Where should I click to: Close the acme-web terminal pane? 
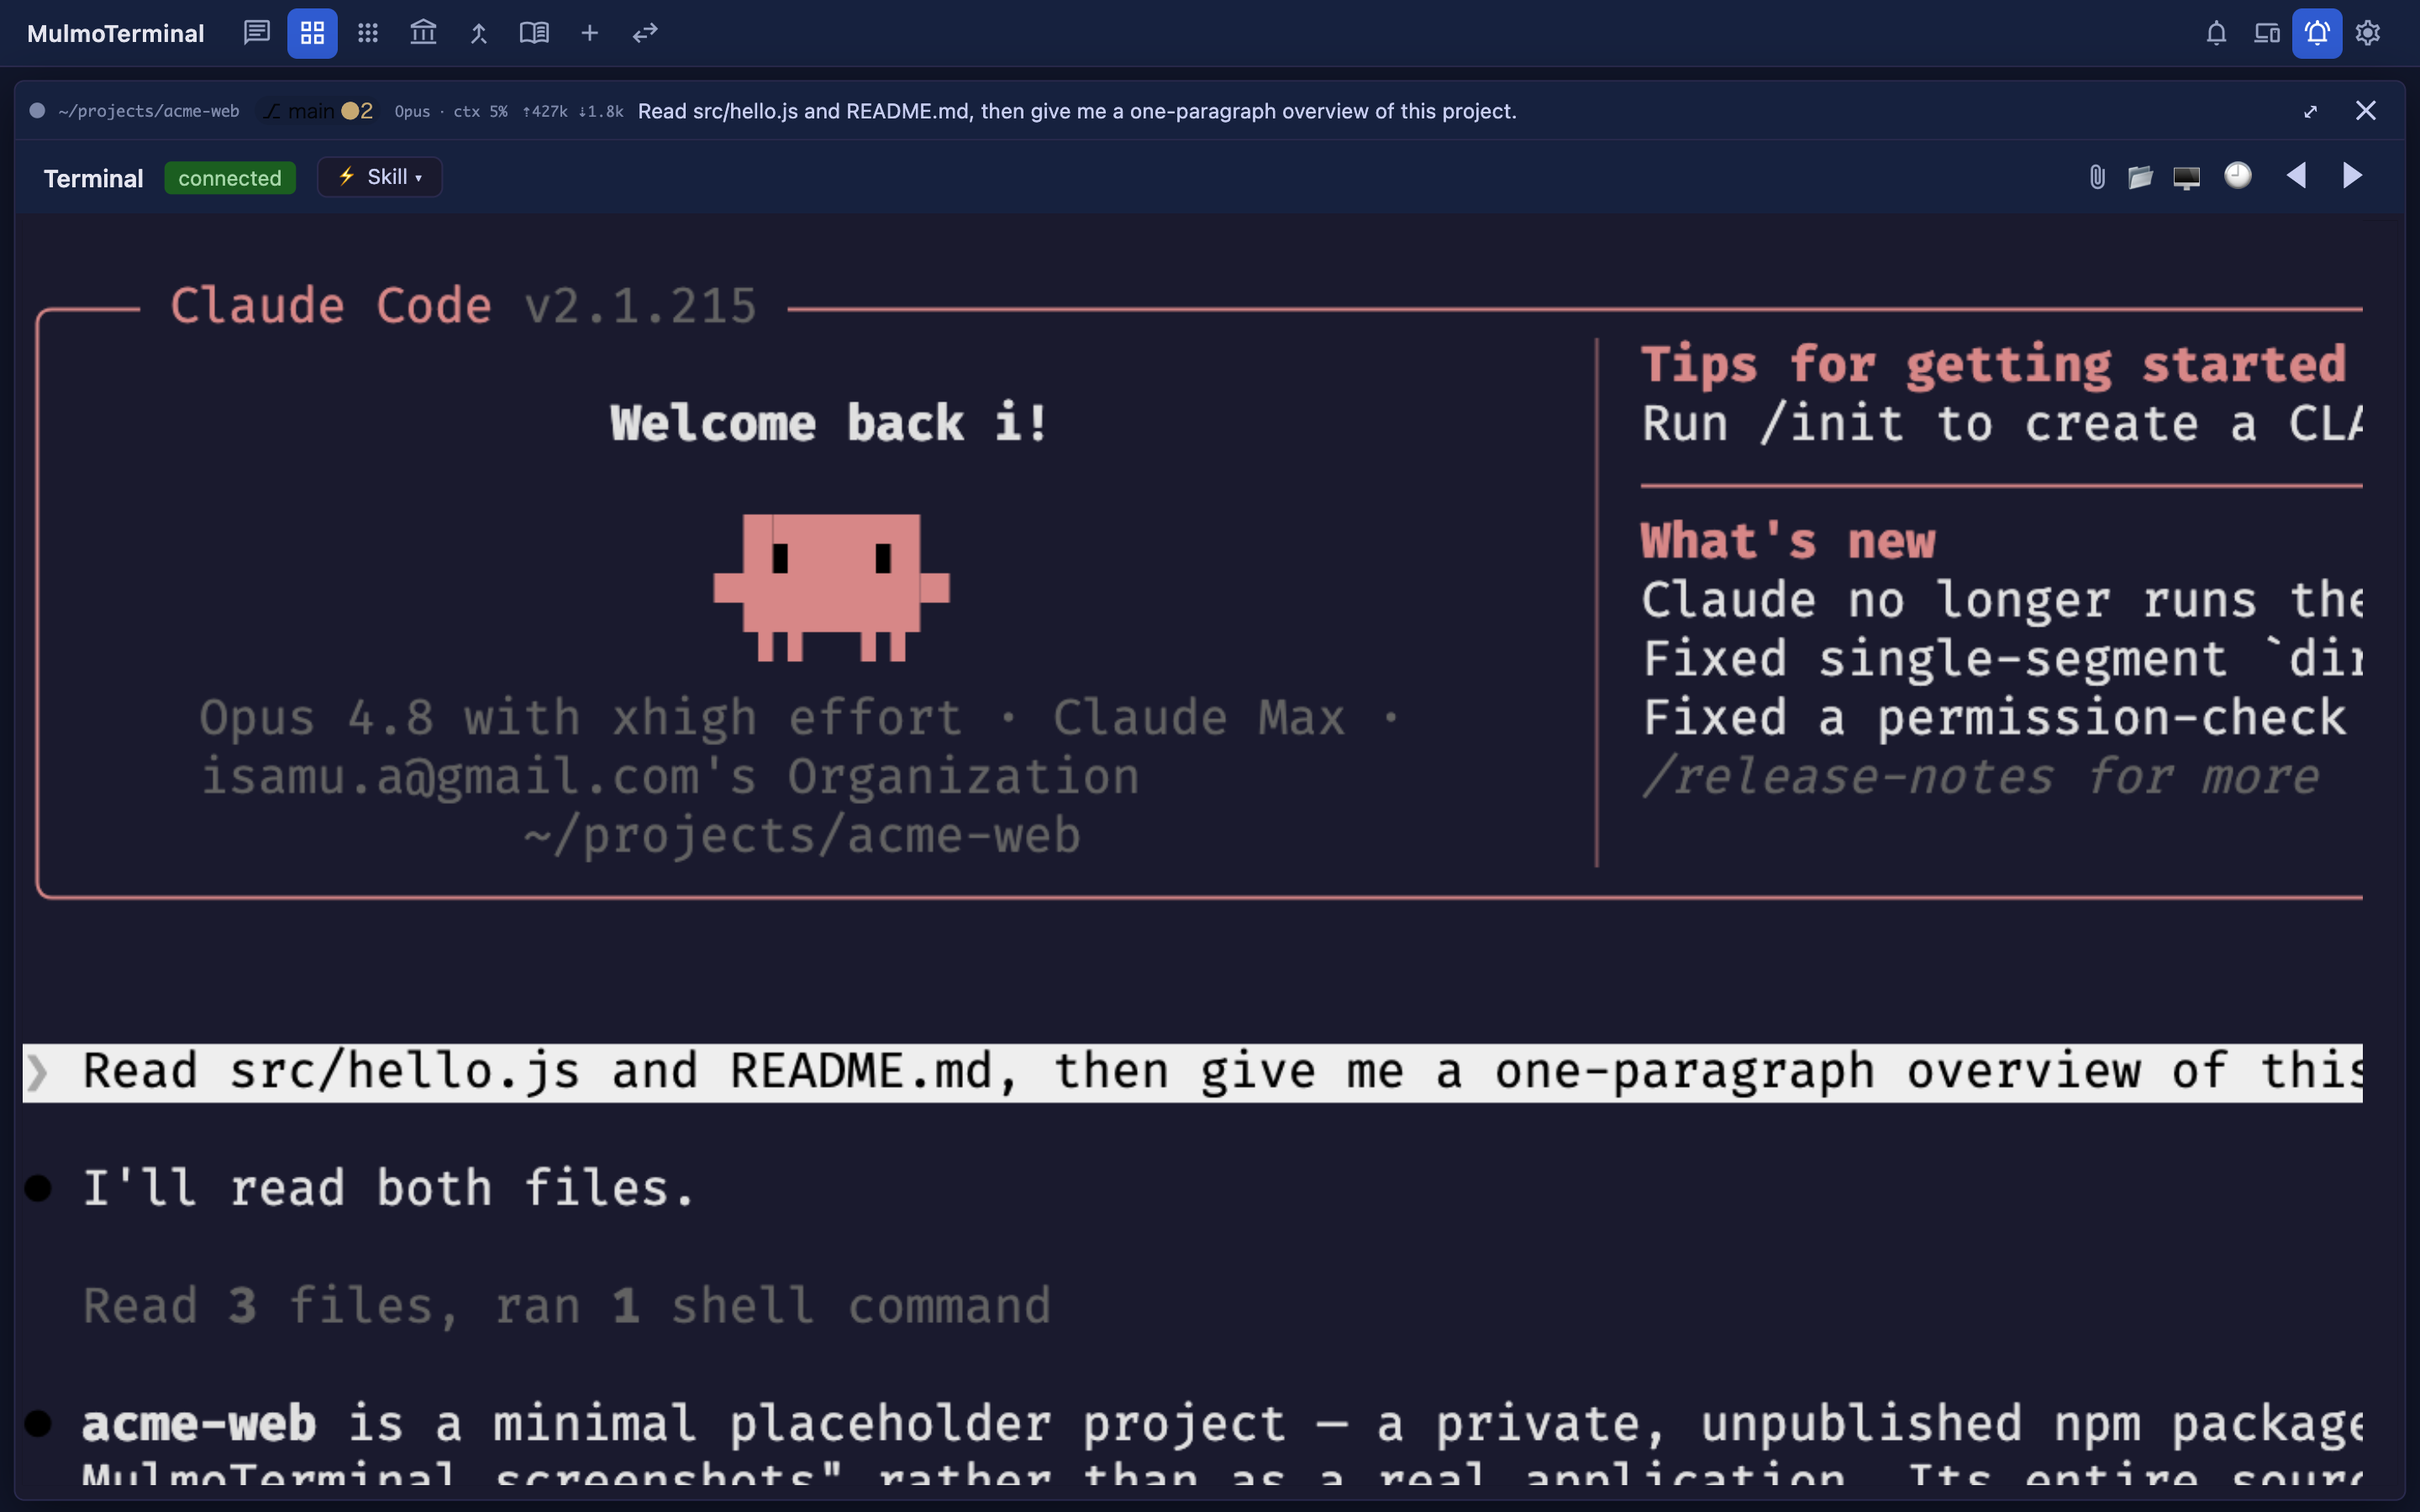coord(2365,110)
